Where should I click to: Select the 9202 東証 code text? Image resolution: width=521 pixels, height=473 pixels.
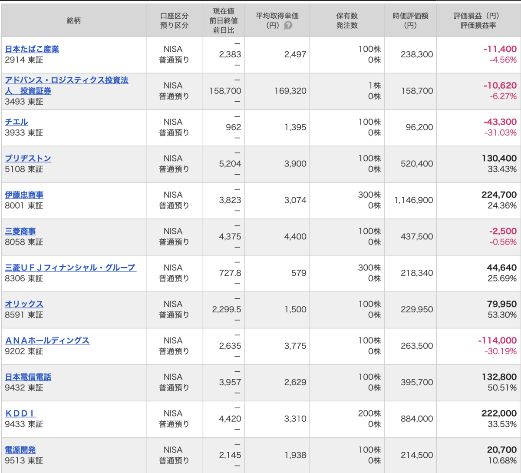[x=24, y=351]
